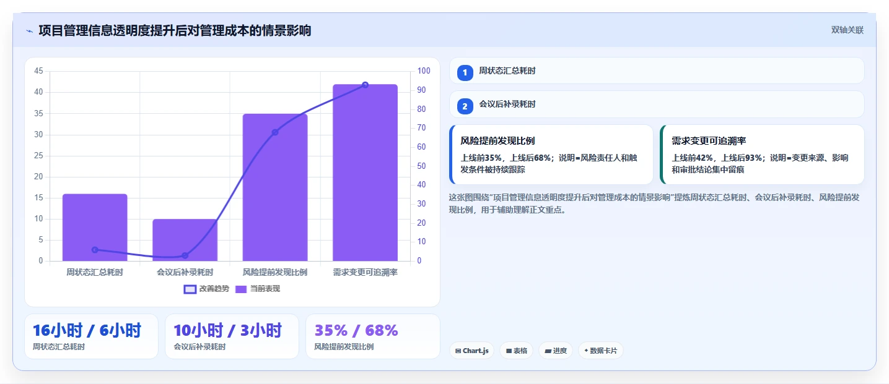
Task: Click the 需求变更可追溯率 bar in the chart
Action: 365,173
